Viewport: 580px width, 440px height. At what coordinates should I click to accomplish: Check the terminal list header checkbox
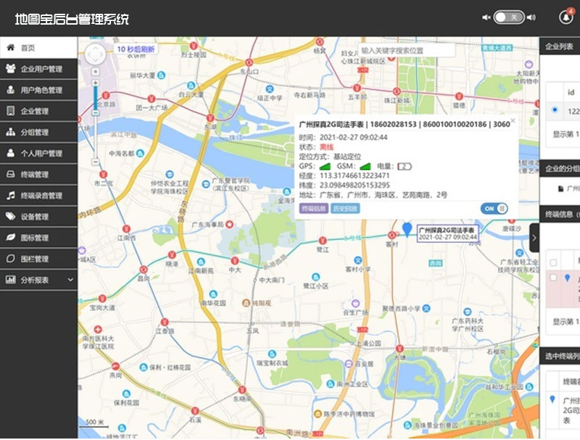tap(553, 263)
